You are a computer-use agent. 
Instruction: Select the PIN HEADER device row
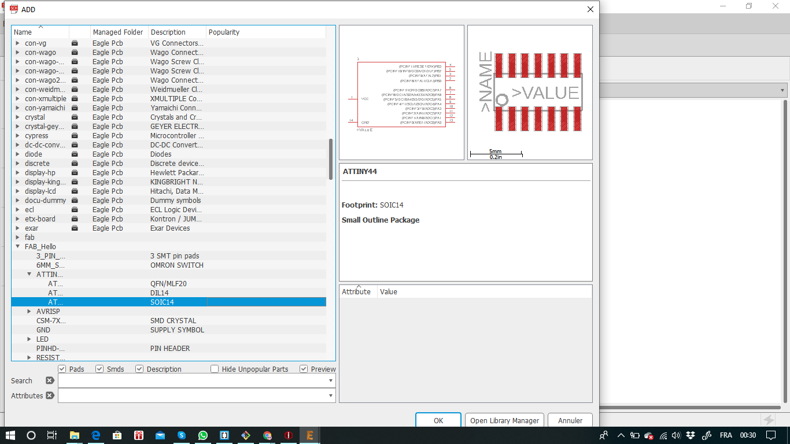[168, 349]
